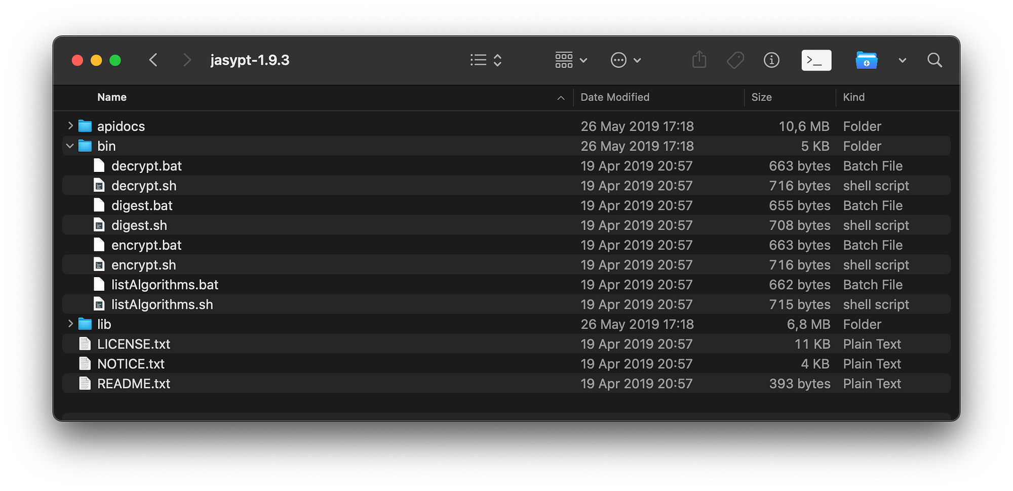Viewport: 1013px width, 491px height.
Task: Go back with the left chevron button
Action: tap(153, 60)
